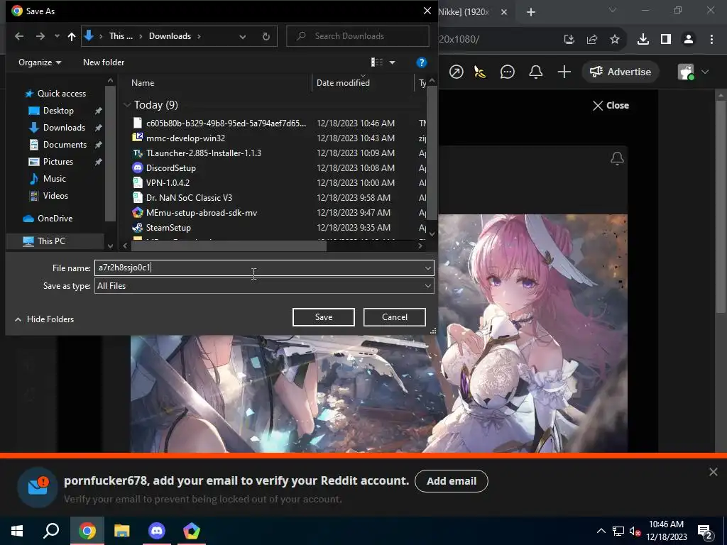The width and height of the screenshot is (727, 545).
Task: Open Chrome three-dot menu
Action: [x=711, y=40]
